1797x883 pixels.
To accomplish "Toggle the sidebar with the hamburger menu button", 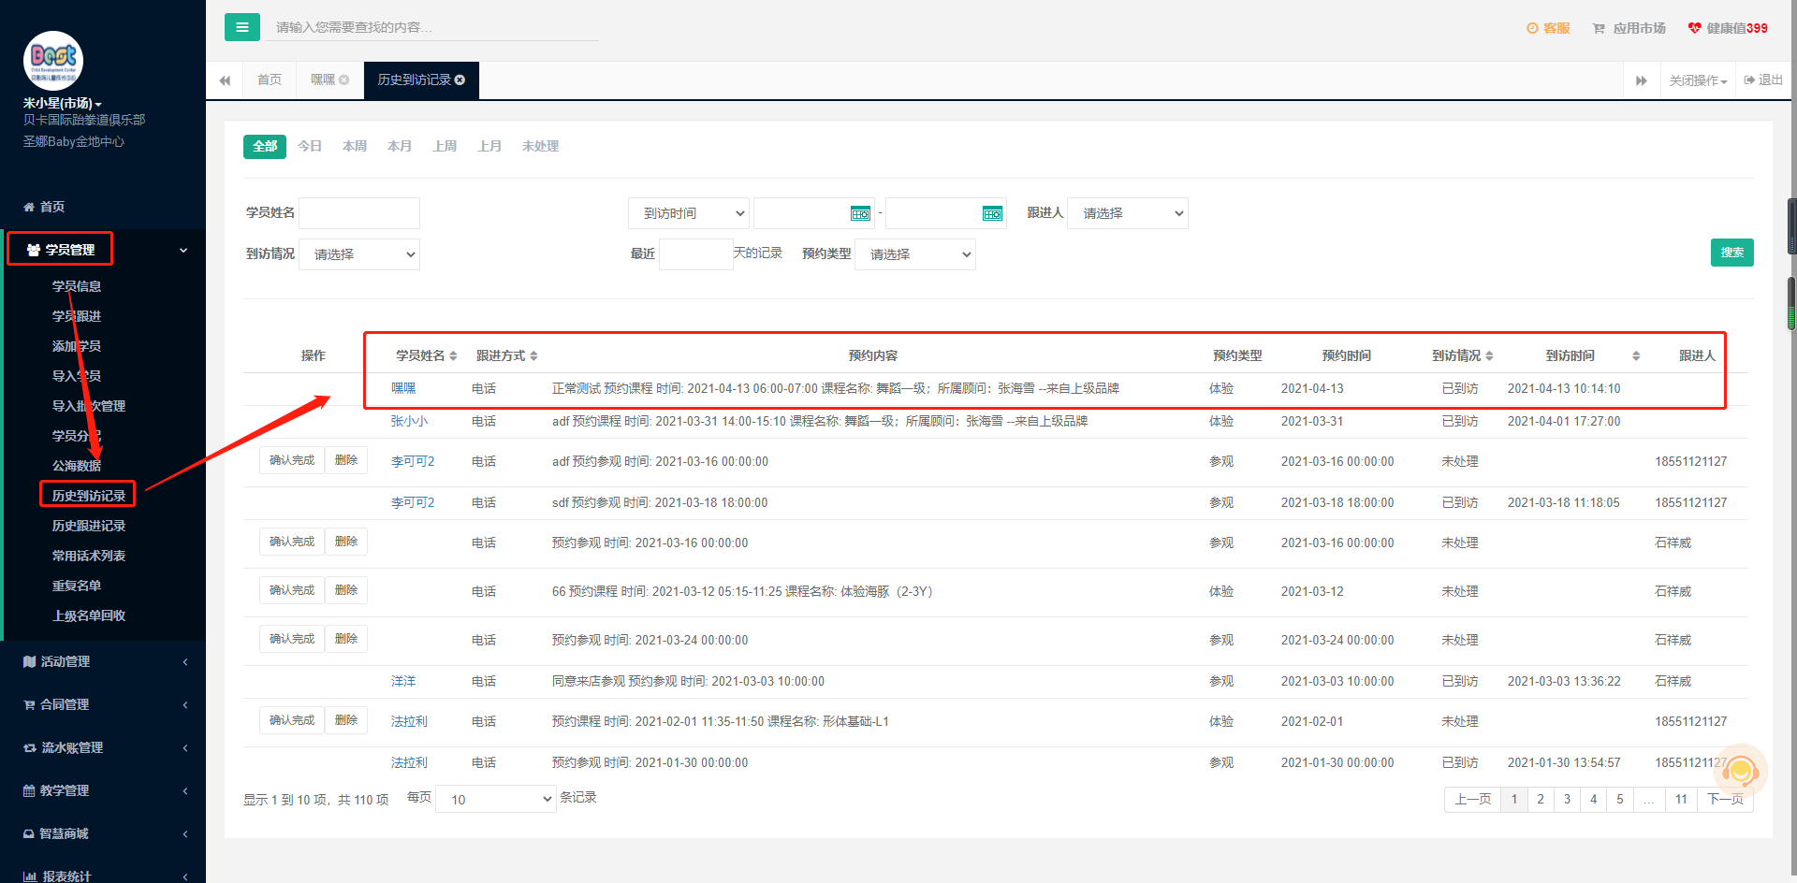I will (242, 27).
